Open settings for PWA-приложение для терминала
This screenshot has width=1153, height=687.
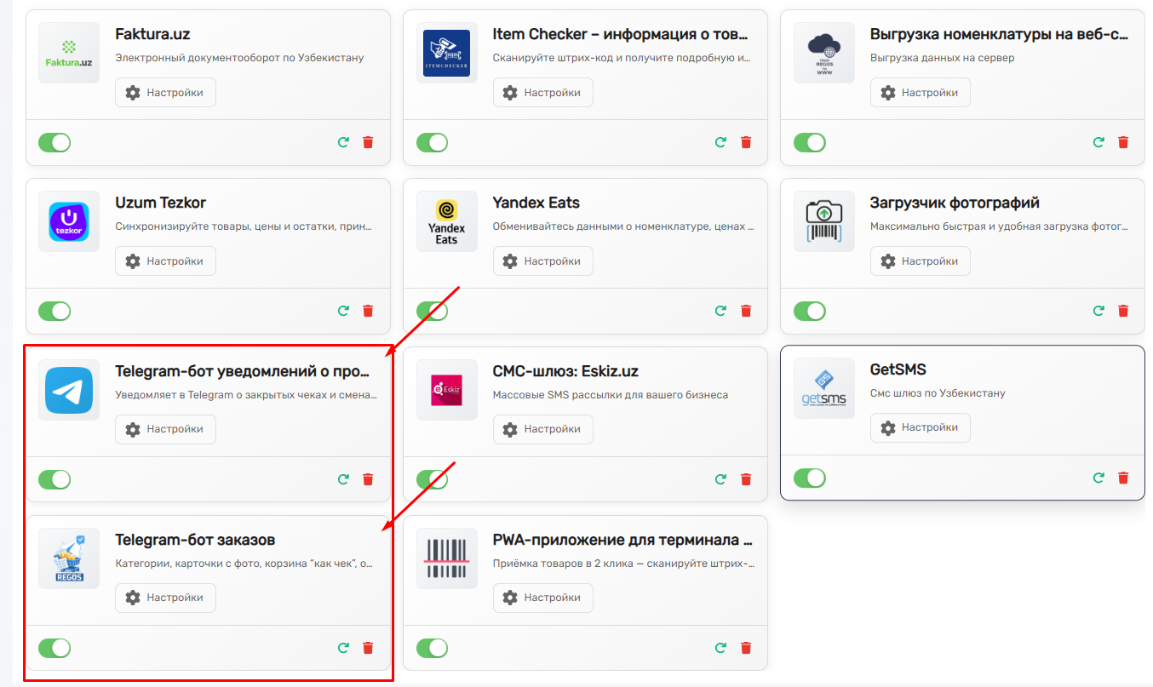542,598
